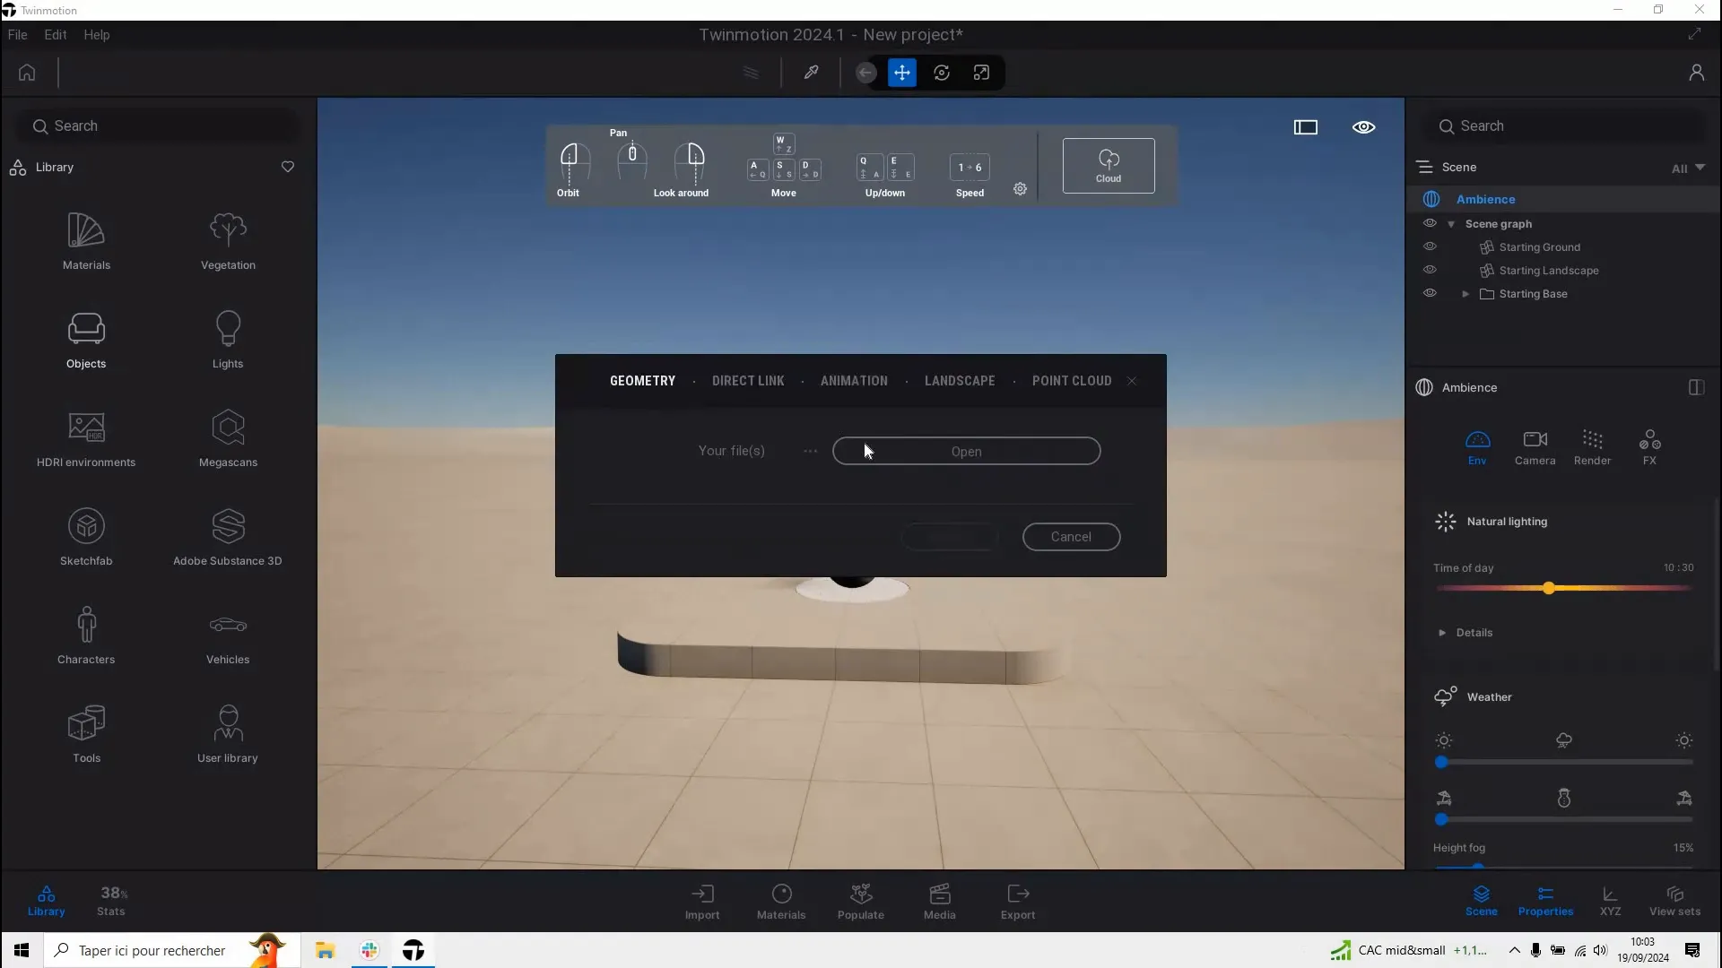Open the Materials library category
This screenshot has height=968, width=1722.
[x=86, y=241]
